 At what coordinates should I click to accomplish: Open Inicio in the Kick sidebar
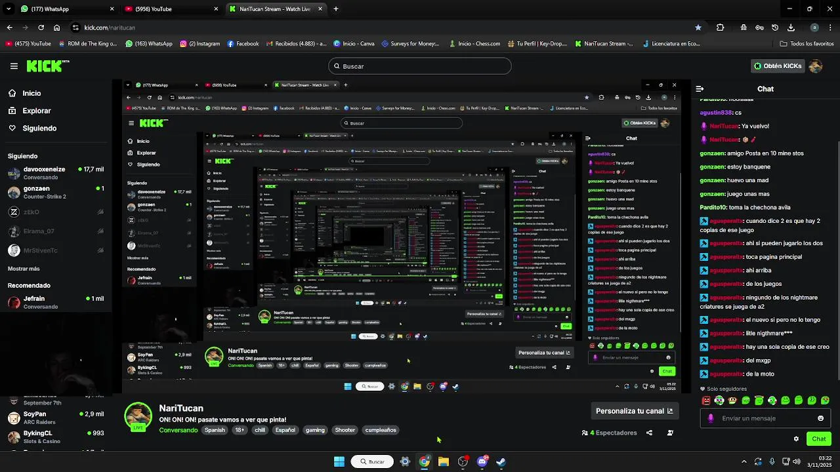pos(24,93)
